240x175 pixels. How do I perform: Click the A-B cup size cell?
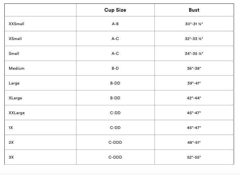tap(115, 24)
